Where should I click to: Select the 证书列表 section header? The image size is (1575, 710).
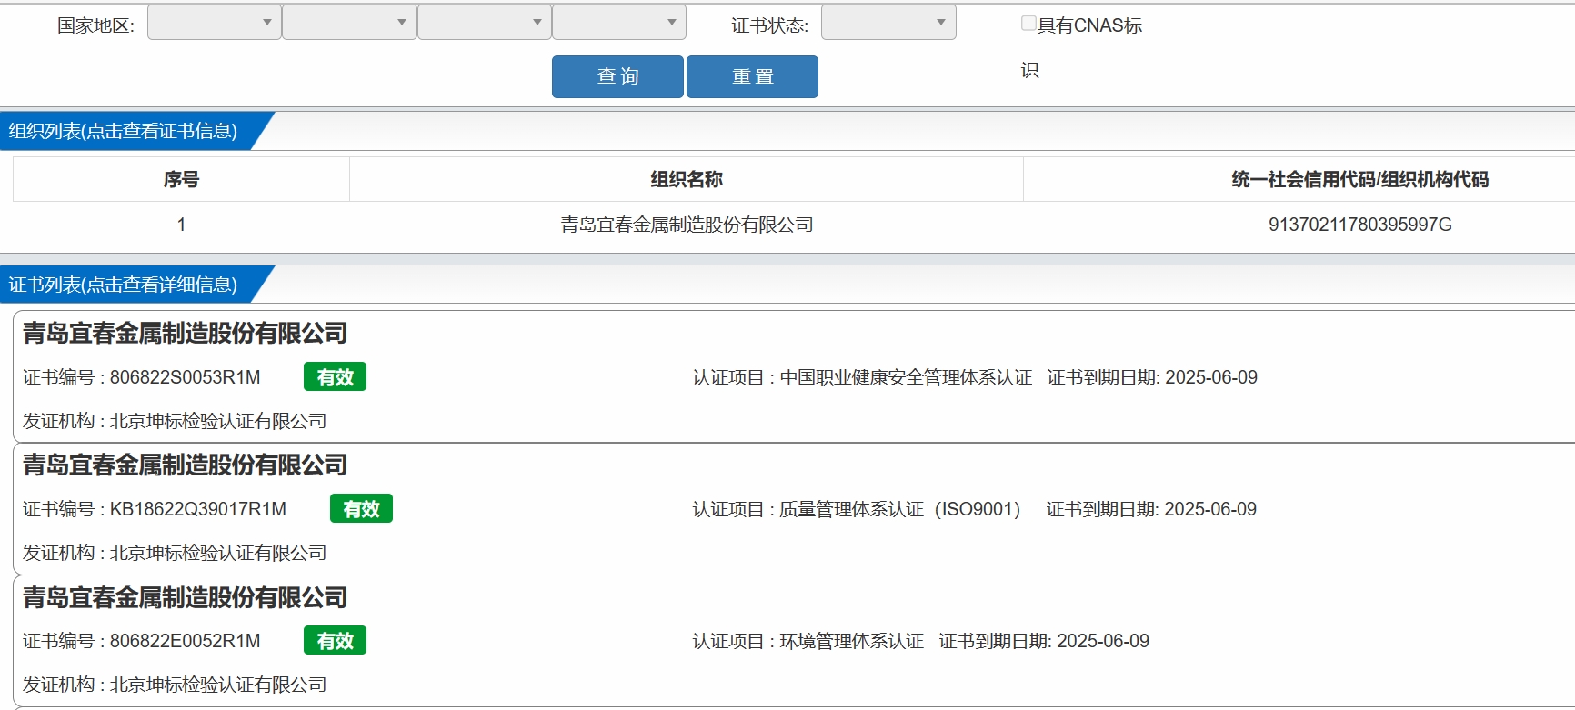[124, 285]
